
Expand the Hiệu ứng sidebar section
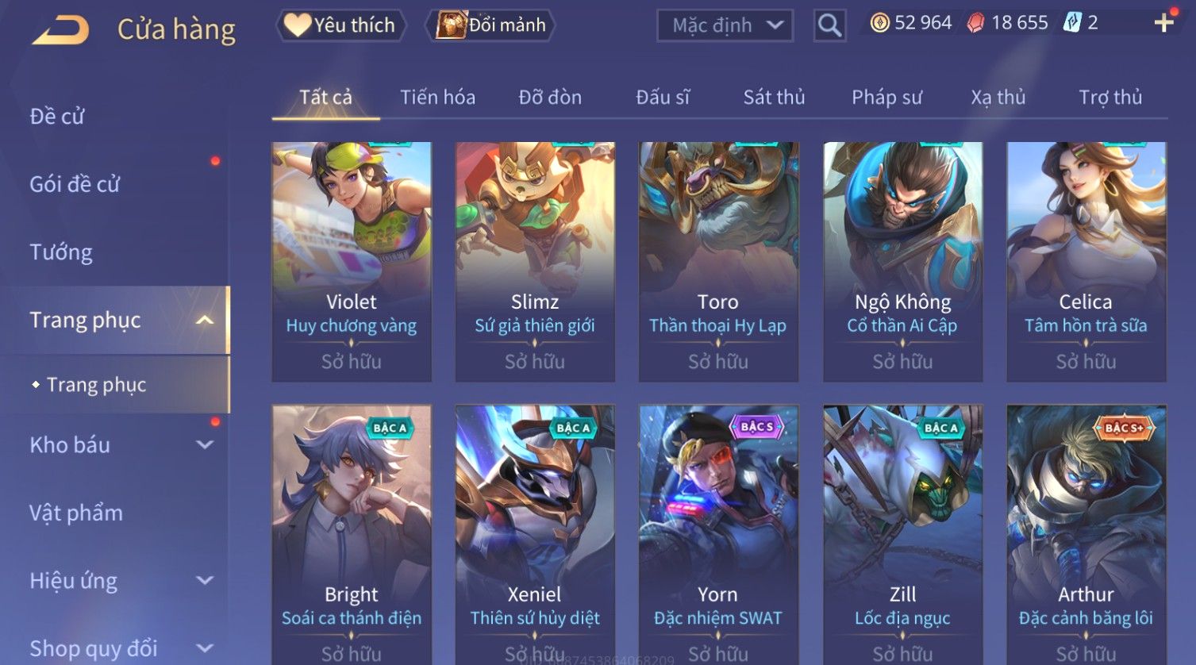(x=205, y=581)
